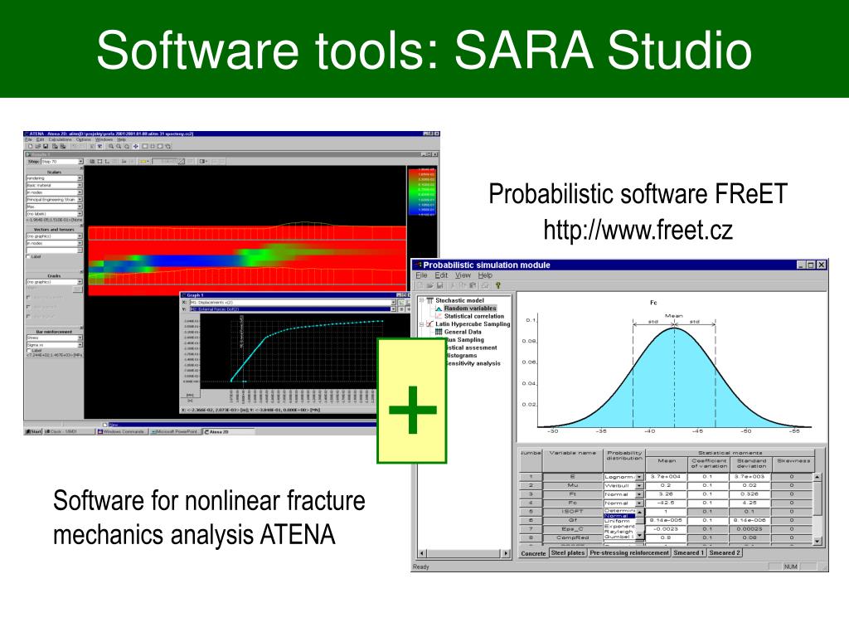Click the Save icon in Probabilistic module toolbar

coord(439,285)
